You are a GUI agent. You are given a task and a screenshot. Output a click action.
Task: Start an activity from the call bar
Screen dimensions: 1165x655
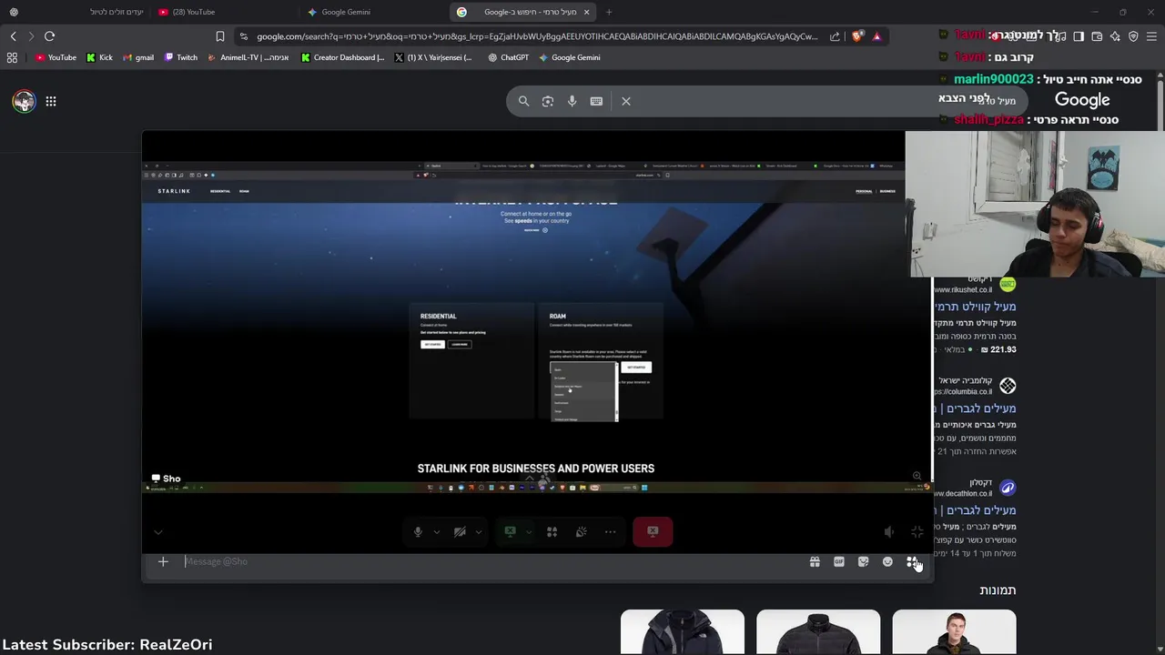tap(552, 532)
